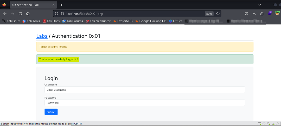Click the Zap extension icon

277,13
